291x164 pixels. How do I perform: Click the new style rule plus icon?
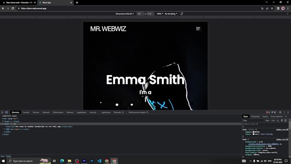pos(278,121)
